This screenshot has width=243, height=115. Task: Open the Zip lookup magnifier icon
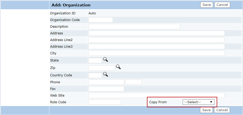[118, 67]
